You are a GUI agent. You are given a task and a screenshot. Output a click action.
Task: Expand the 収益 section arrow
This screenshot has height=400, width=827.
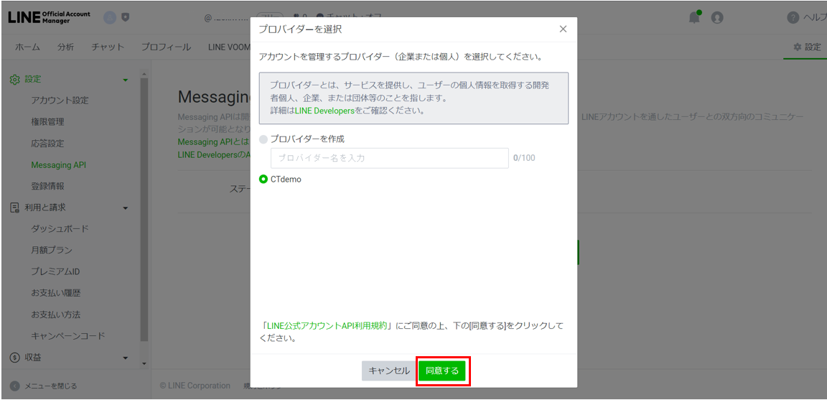(126, 358)
